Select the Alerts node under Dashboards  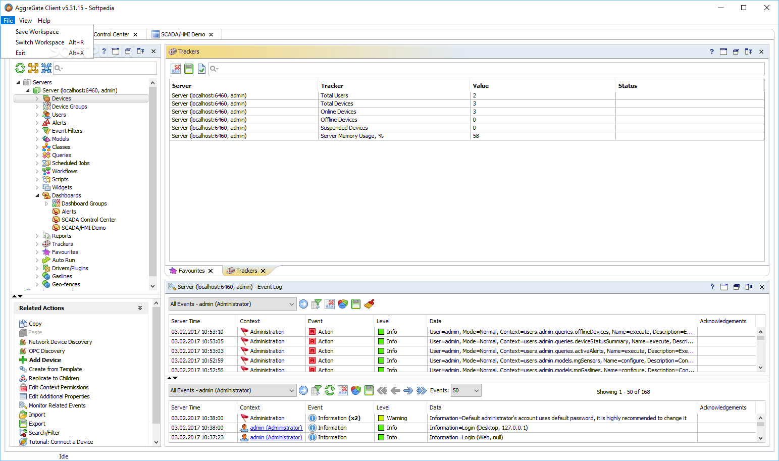(69, 212)
